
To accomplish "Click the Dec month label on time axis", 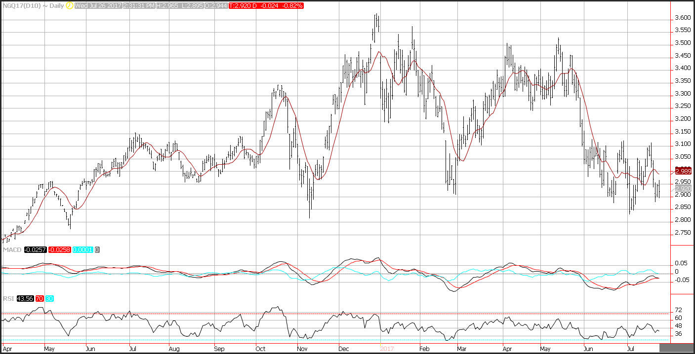I will coord(345,348).
